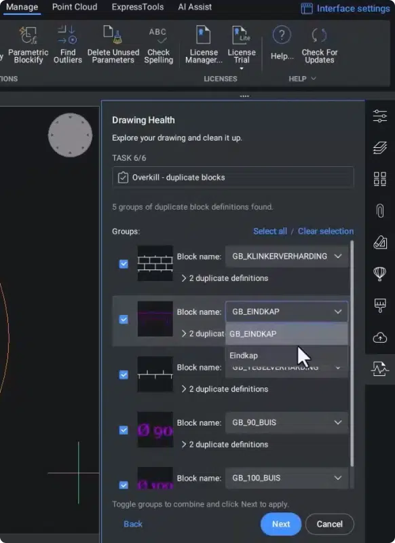Open the GB_KLINKERVERHARDING block name dropdown
The width and height of the screenshot is (395, 543).
click(x=286, y=257)
